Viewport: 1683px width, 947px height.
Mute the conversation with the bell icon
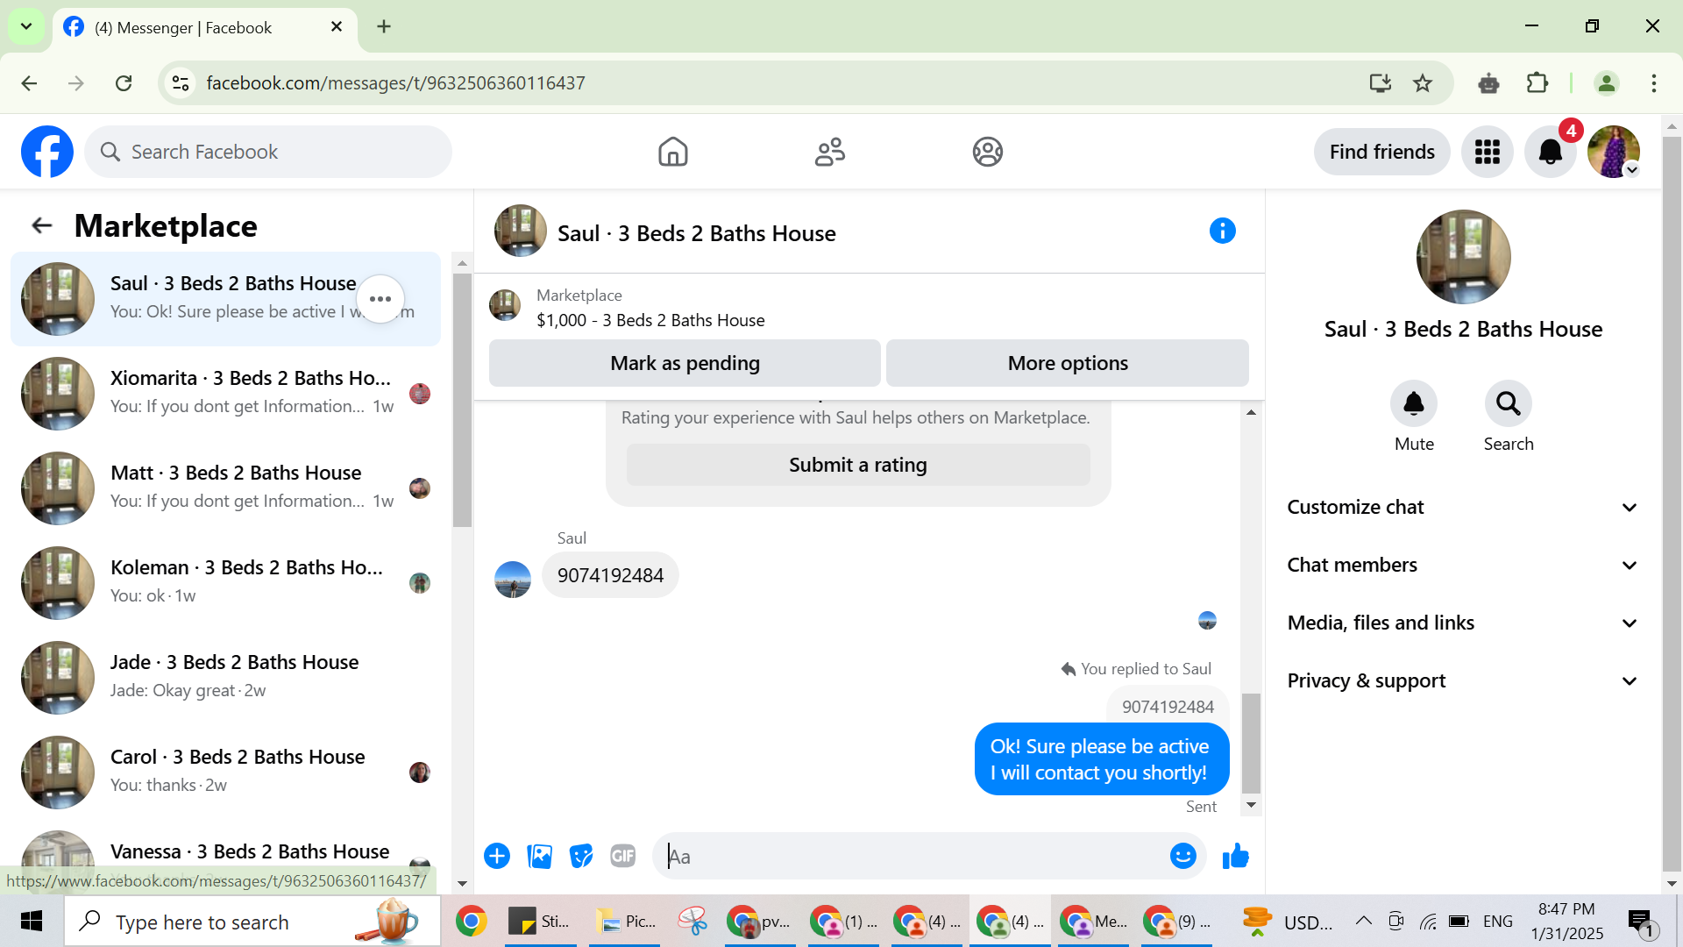[1414, 403]
